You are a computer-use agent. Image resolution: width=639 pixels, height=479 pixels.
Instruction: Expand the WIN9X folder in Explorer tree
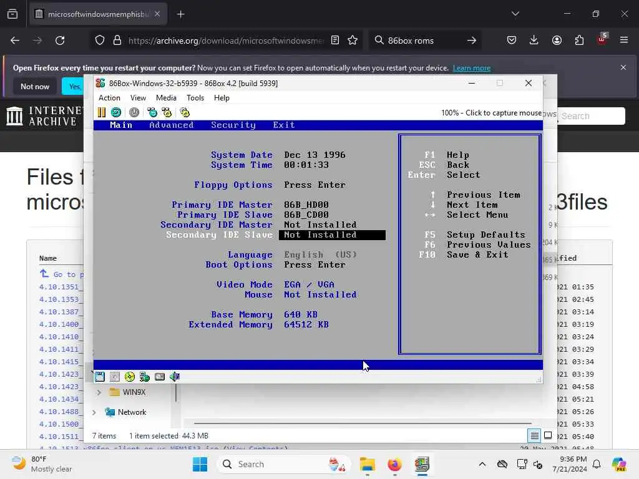99,392
